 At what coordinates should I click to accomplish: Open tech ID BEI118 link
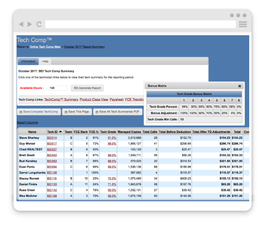(x=52, y=179)
